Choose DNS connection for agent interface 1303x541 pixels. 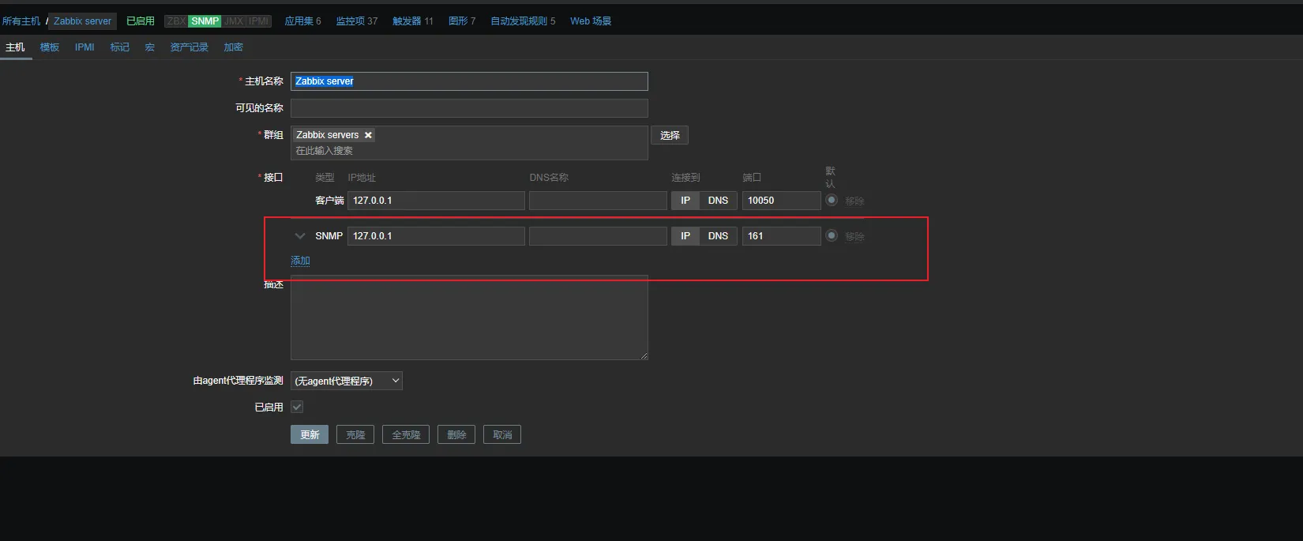[x=719, y=201]
